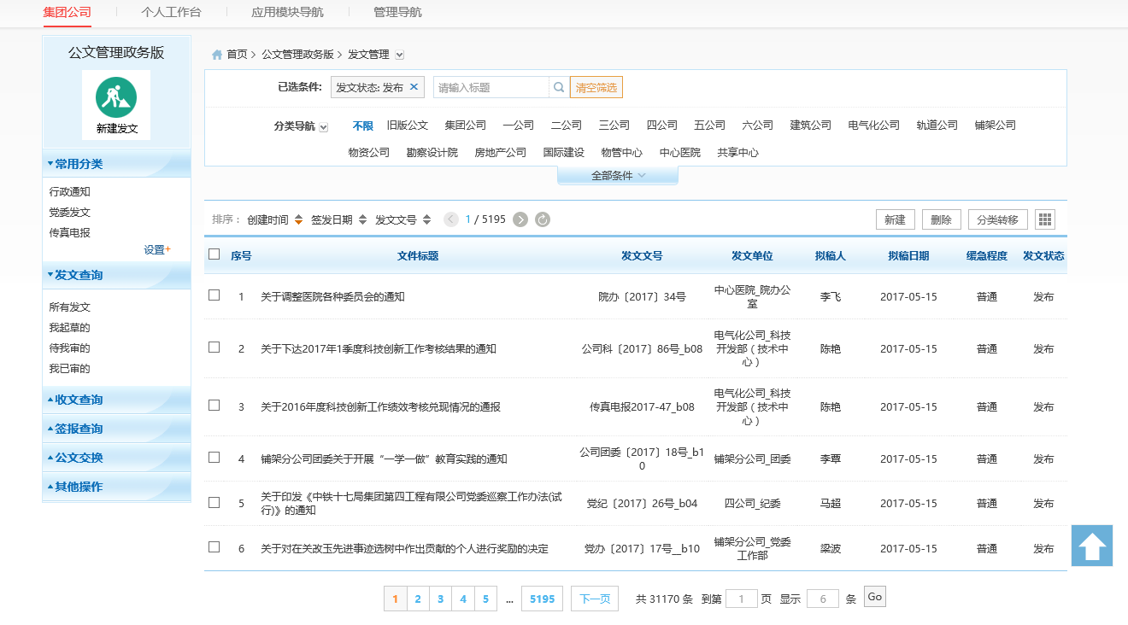Click the search magnifier icon

559,87
